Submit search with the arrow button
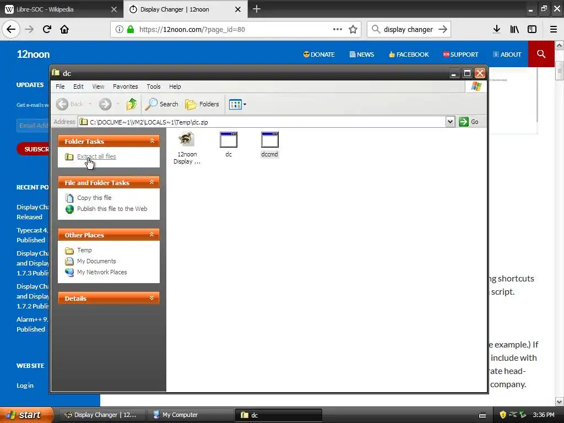This screenshot has height=423, width=564. tap(443, 29)
